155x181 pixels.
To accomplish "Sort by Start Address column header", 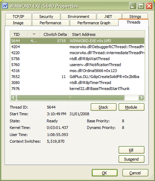I will 106,34.
